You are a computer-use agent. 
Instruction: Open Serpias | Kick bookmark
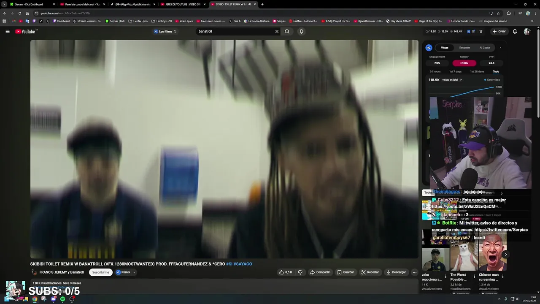pos(115,21)
